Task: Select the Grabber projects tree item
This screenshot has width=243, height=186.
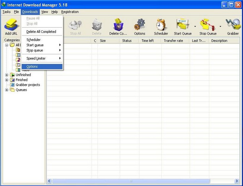Action: tap(28, 85)
